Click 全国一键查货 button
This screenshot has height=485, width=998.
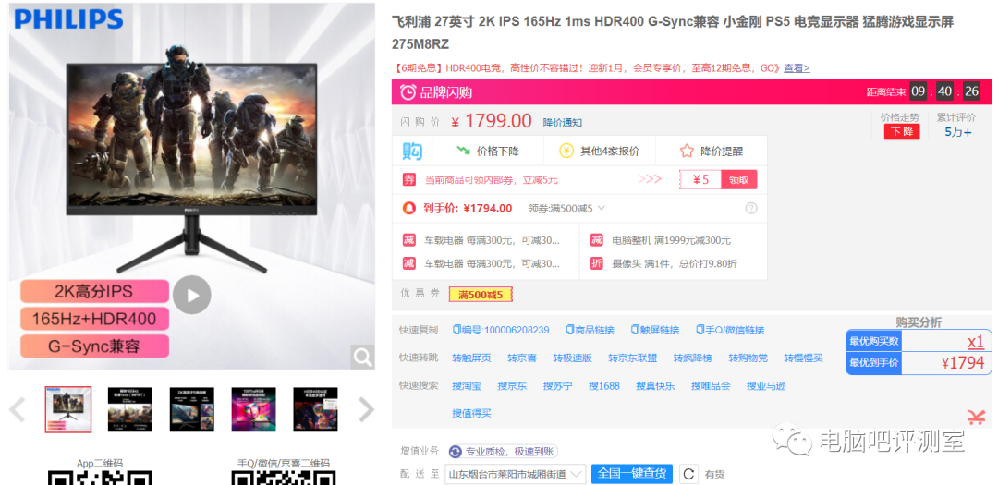tap(631, 474)
